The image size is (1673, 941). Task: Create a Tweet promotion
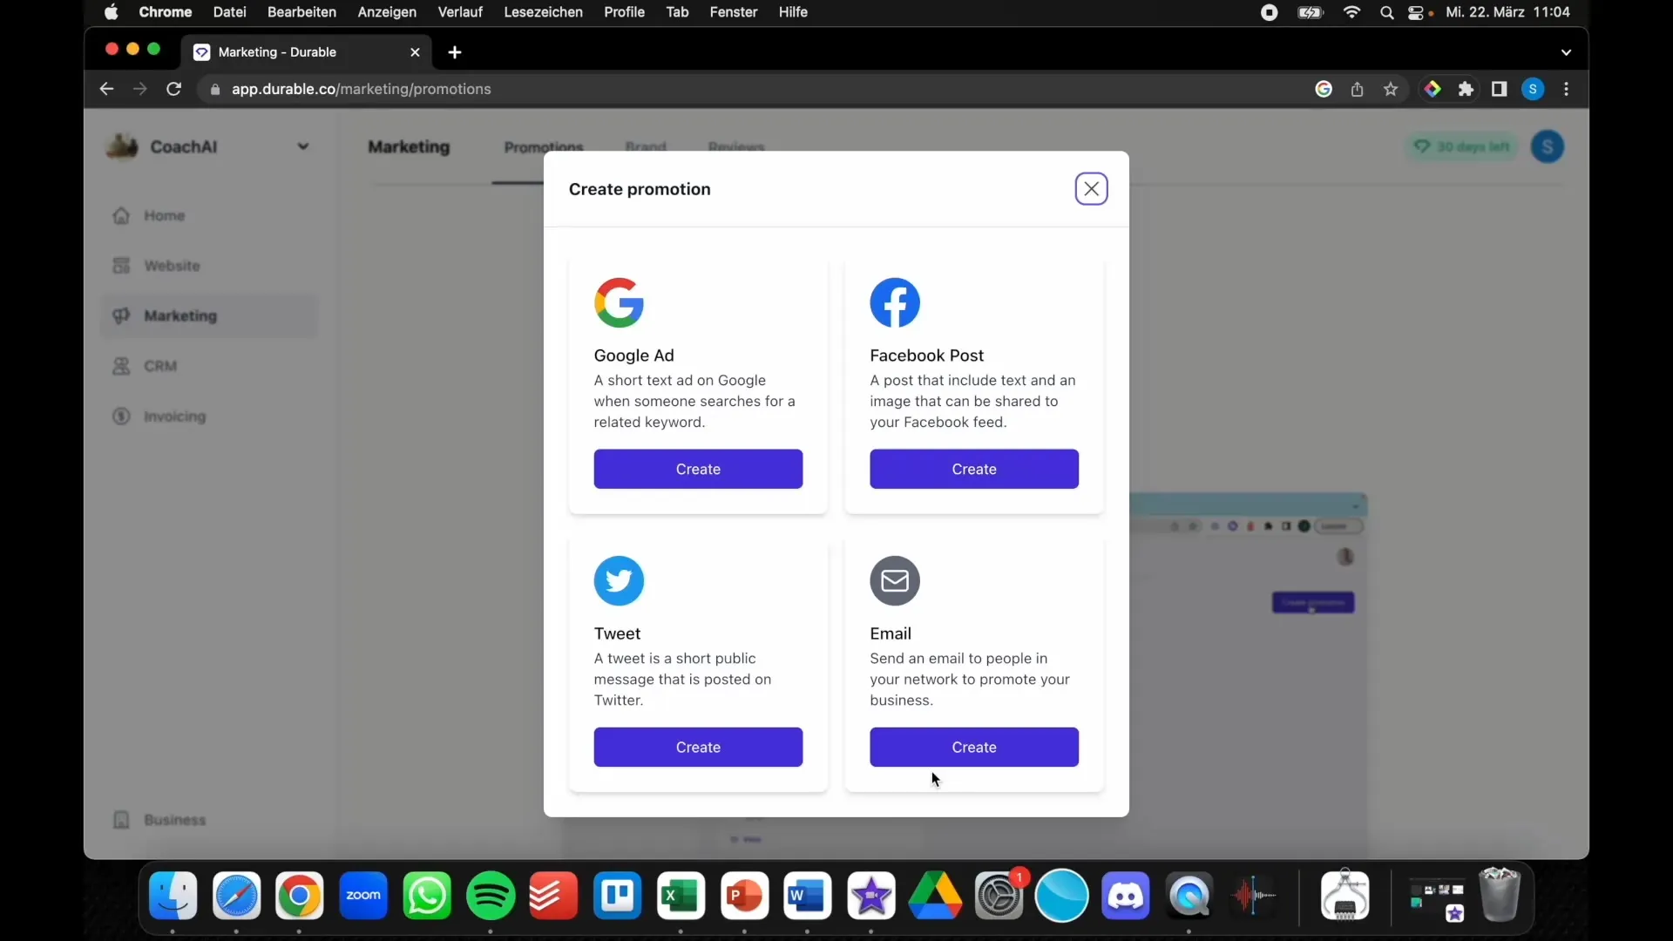[x=698, y=747]
